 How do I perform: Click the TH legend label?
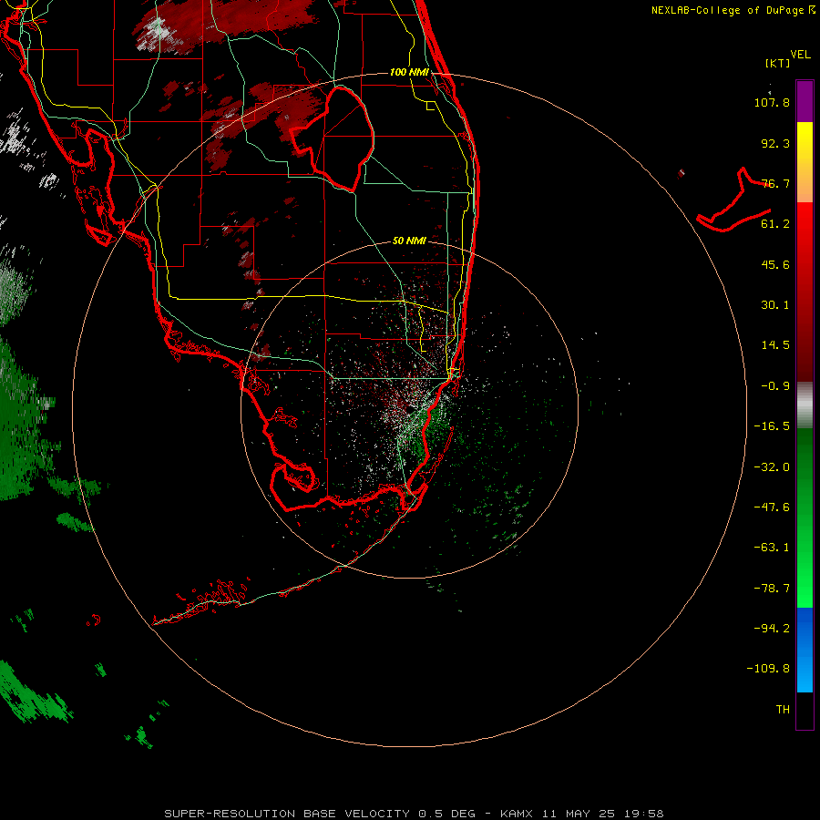[783, 710]
